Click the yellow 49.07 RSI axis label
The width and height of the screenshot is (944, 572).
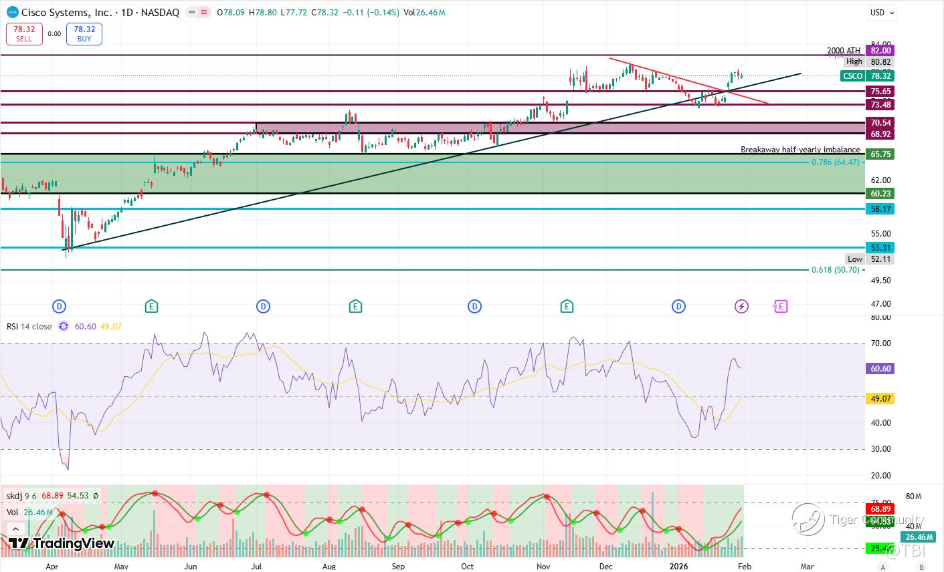point(880,399)
